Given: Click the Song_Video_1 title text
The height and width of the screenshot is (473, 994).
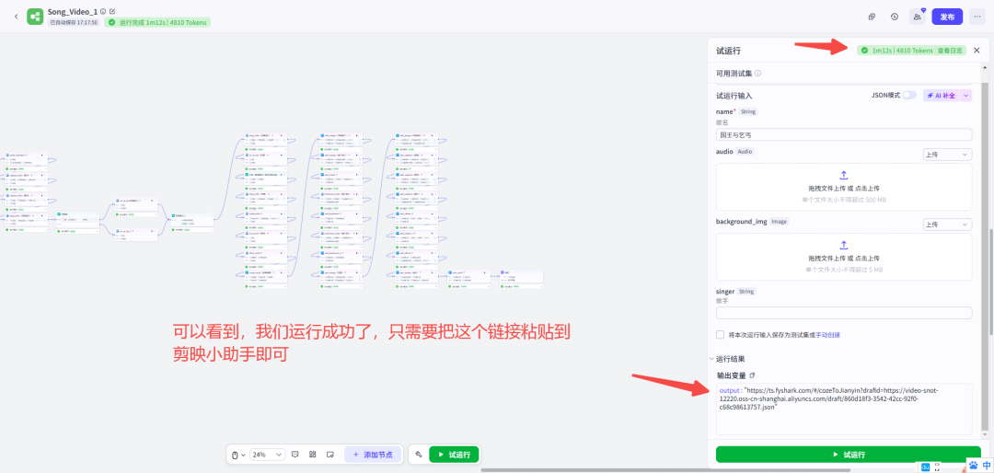Looking at the screenshot, I should coord(73,11).
